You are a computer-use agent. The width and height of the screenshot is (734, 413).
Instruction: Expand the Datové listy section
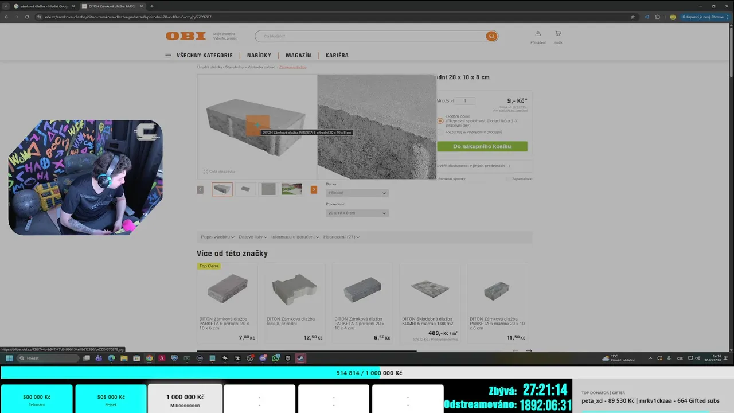pos(253,237)
